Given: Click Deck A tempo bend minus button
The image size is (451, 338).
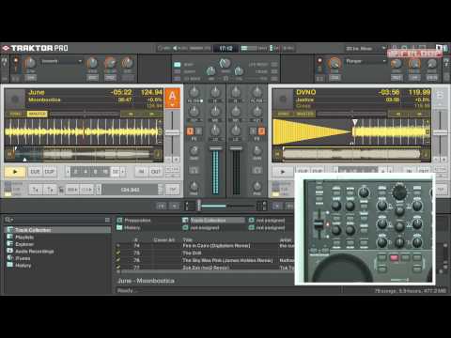Looking at the screenshot, I should 169,160.
